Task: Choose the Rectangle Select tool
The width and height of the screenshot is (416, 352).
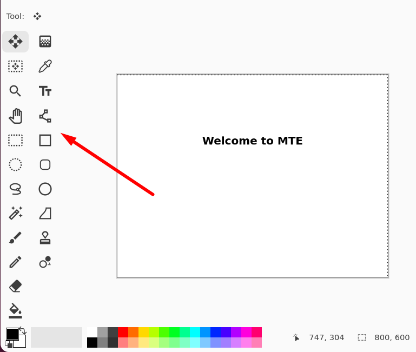Action: point(15,141)
